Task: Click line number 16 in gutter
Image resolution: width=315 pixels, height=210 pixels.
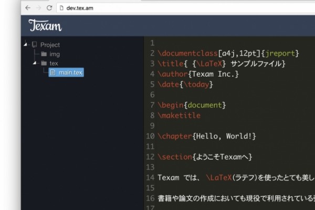Action: [x=150, y=198]
